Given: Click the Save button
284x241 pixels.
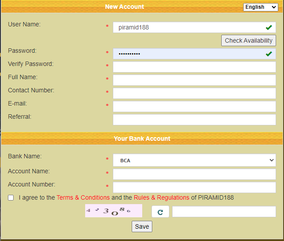Looking at the screenshot, I should [x=142, y=226].
